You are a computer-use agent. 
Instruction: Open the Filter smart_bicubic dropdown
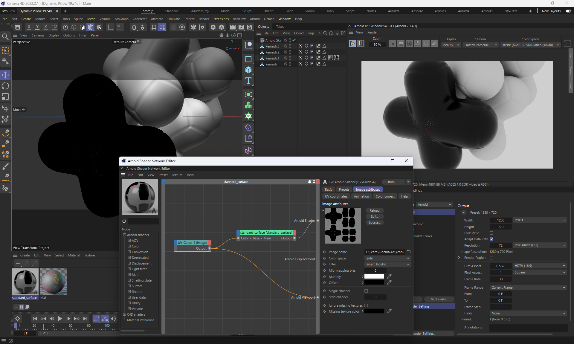(387, 264)
